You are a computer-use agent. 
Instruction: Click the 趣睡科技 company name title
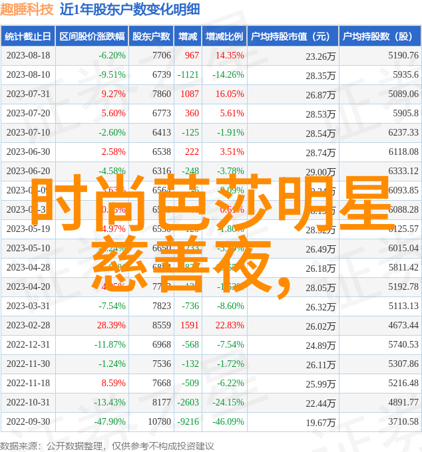coord(27,10)
